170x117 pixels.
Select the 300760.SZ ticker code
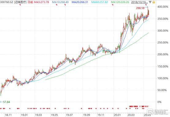[6, 2]
